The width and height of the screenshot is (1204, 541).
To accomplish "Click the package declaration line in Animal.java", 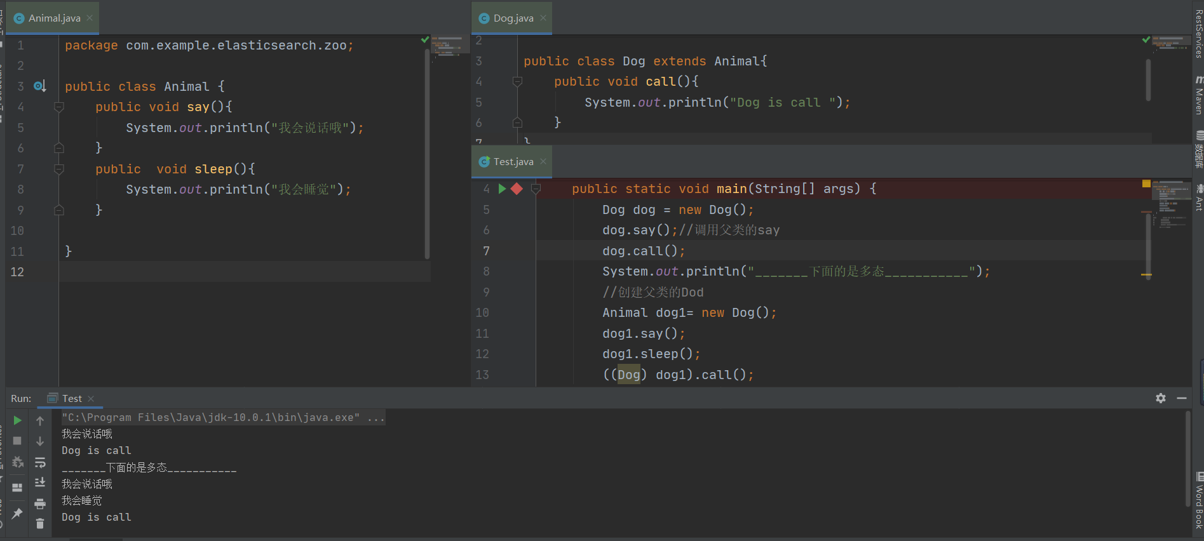I will (x=209, y=45).
